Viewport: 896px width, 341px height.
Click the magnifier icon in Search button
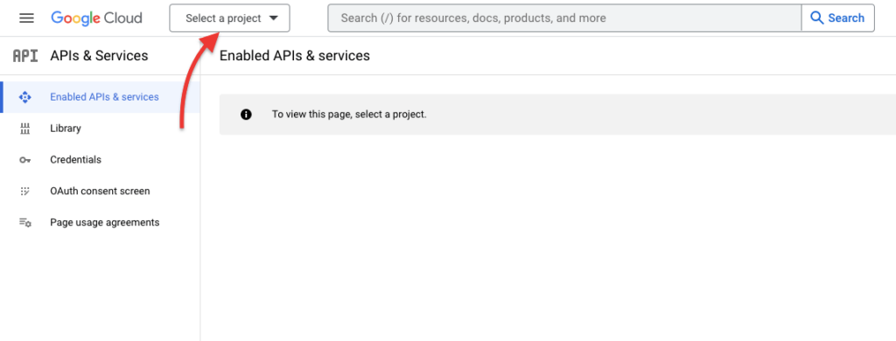(817, 18)
